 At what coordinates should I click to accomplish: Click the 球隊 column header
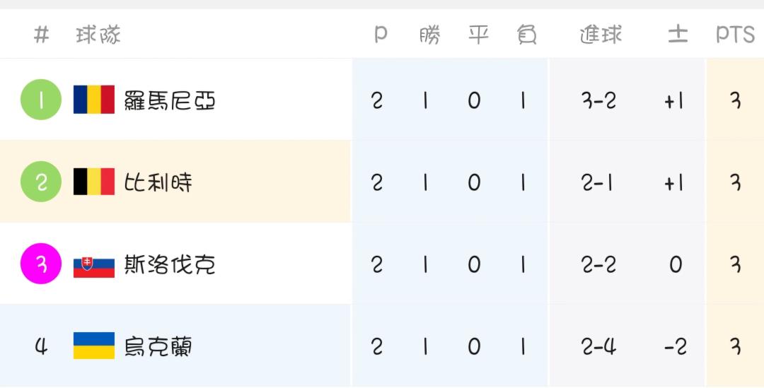point(98,35)
